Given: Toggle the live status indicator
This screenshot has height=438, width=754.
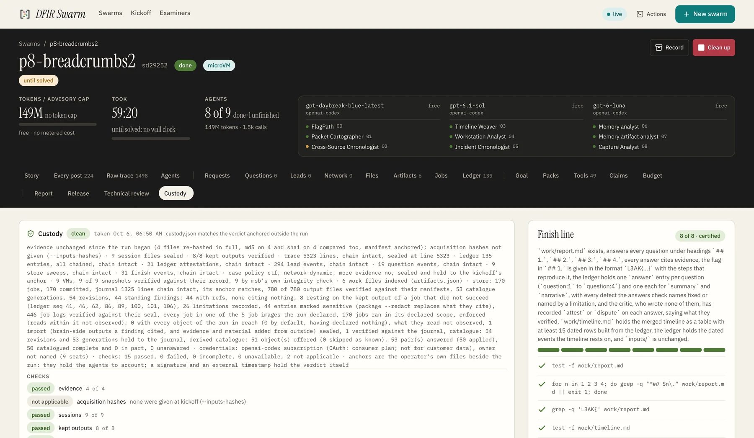Looking at the screenshot, I should coord(615,14).
